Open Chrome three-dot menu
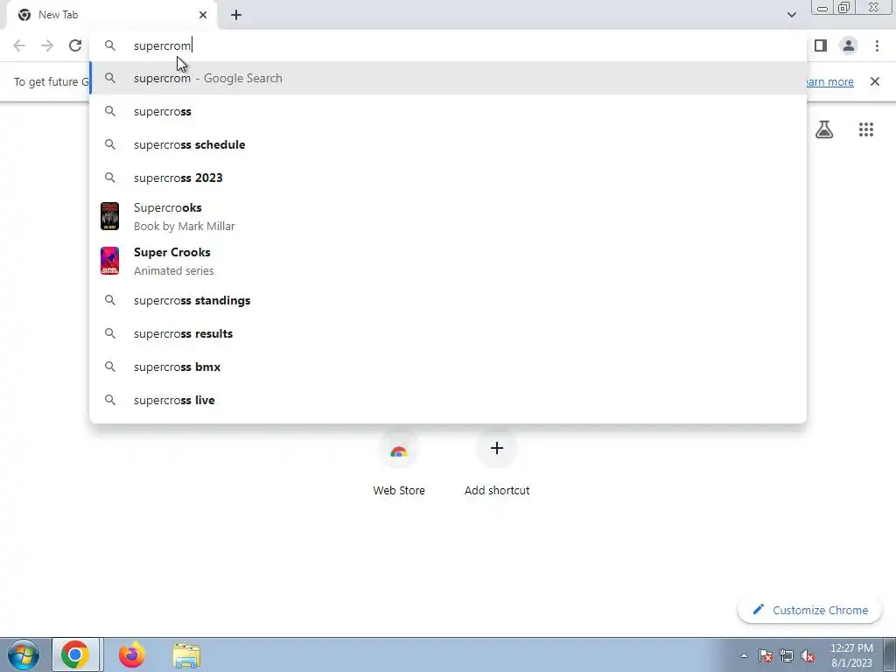The height and width of the screenshot is (672, 896). (x=877, y=45)
